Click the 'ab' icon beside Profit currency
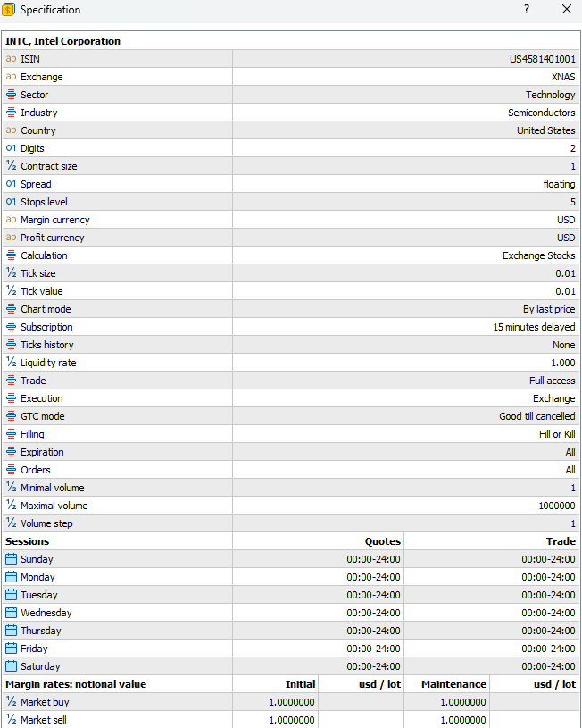The image size is (582, 728). point(11,238)
